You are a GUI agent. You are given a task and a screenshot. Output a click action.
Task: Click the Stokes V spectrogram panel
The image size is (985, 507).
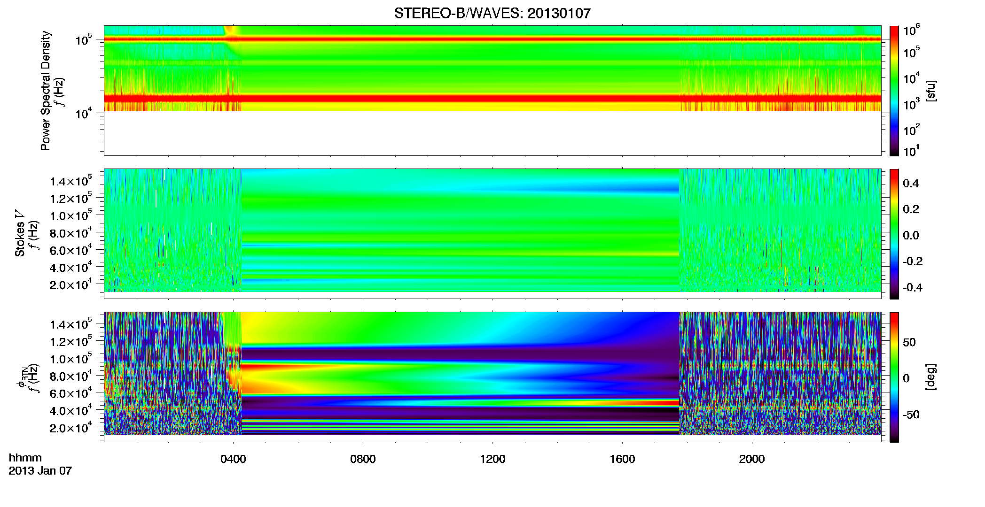click(492, 233)
